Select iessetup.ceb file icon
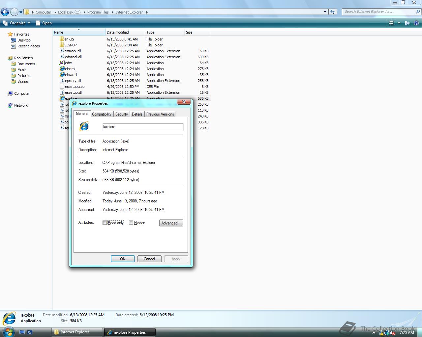Viewport: 422px width, 337px height. click(62, 87)
